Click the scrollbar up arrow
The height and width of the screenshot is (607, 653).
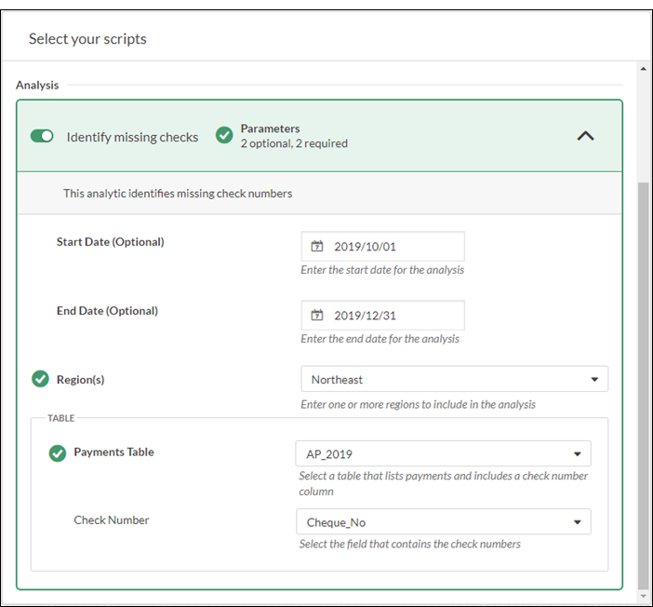point(642,69)
